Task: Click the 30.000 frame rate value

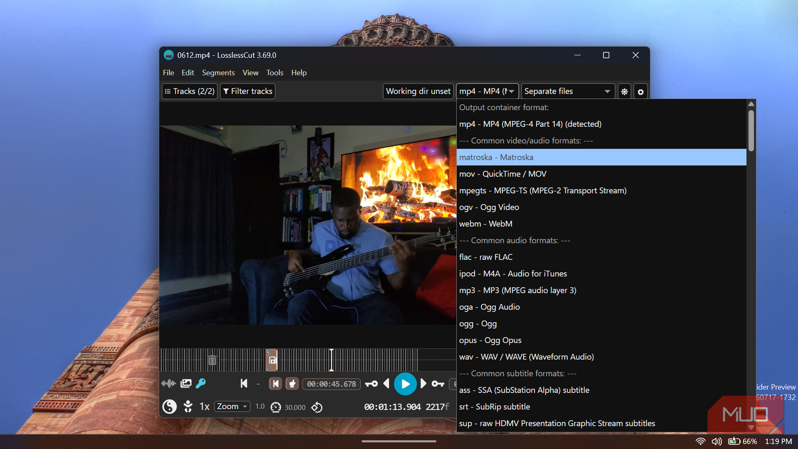Action: (x=295, y=407)
